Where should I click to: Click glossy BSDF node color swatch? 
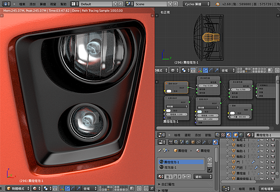pos(168,111)
